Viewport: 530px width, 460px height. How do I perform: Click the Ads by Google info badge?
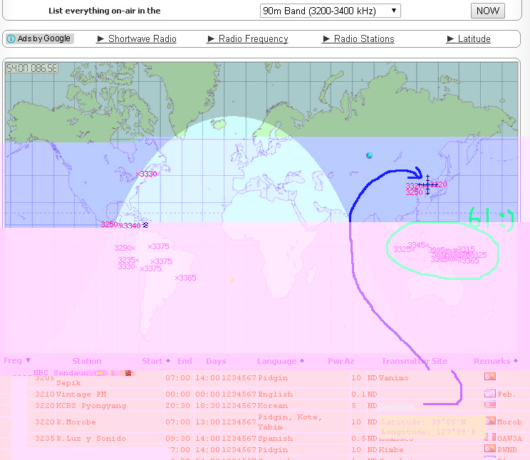pos(39,38)
